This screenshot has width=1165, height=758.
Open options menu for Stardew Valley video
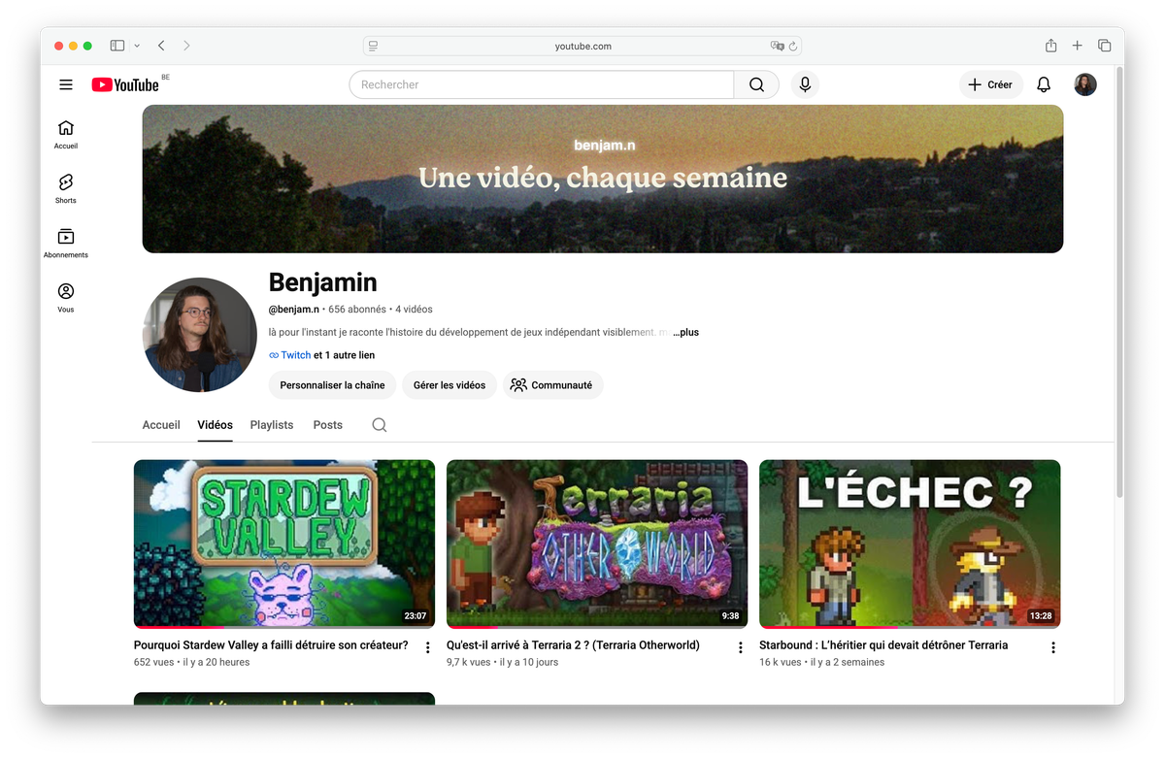click(x=428, y=647)
